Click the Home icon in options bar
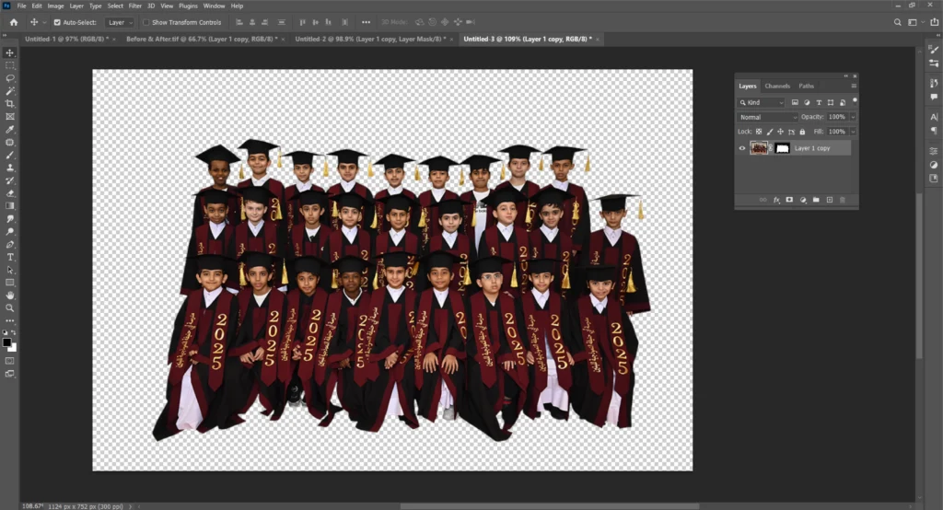Screen dimensions: 943x510 (x=13, y=22)
